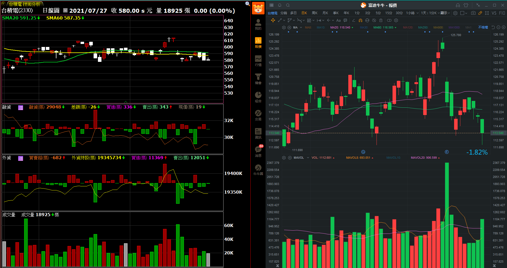Open 行情 markets section in the sidebar
The height and width of the screenshot is (268, 507).
click(x=258, y=61)
